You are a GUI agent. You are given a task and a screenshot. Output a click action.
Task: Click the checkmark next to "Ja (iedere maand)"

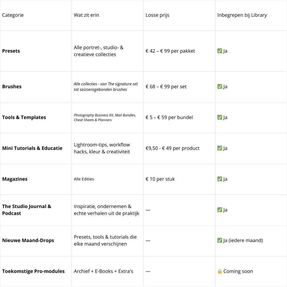point(220,240)
